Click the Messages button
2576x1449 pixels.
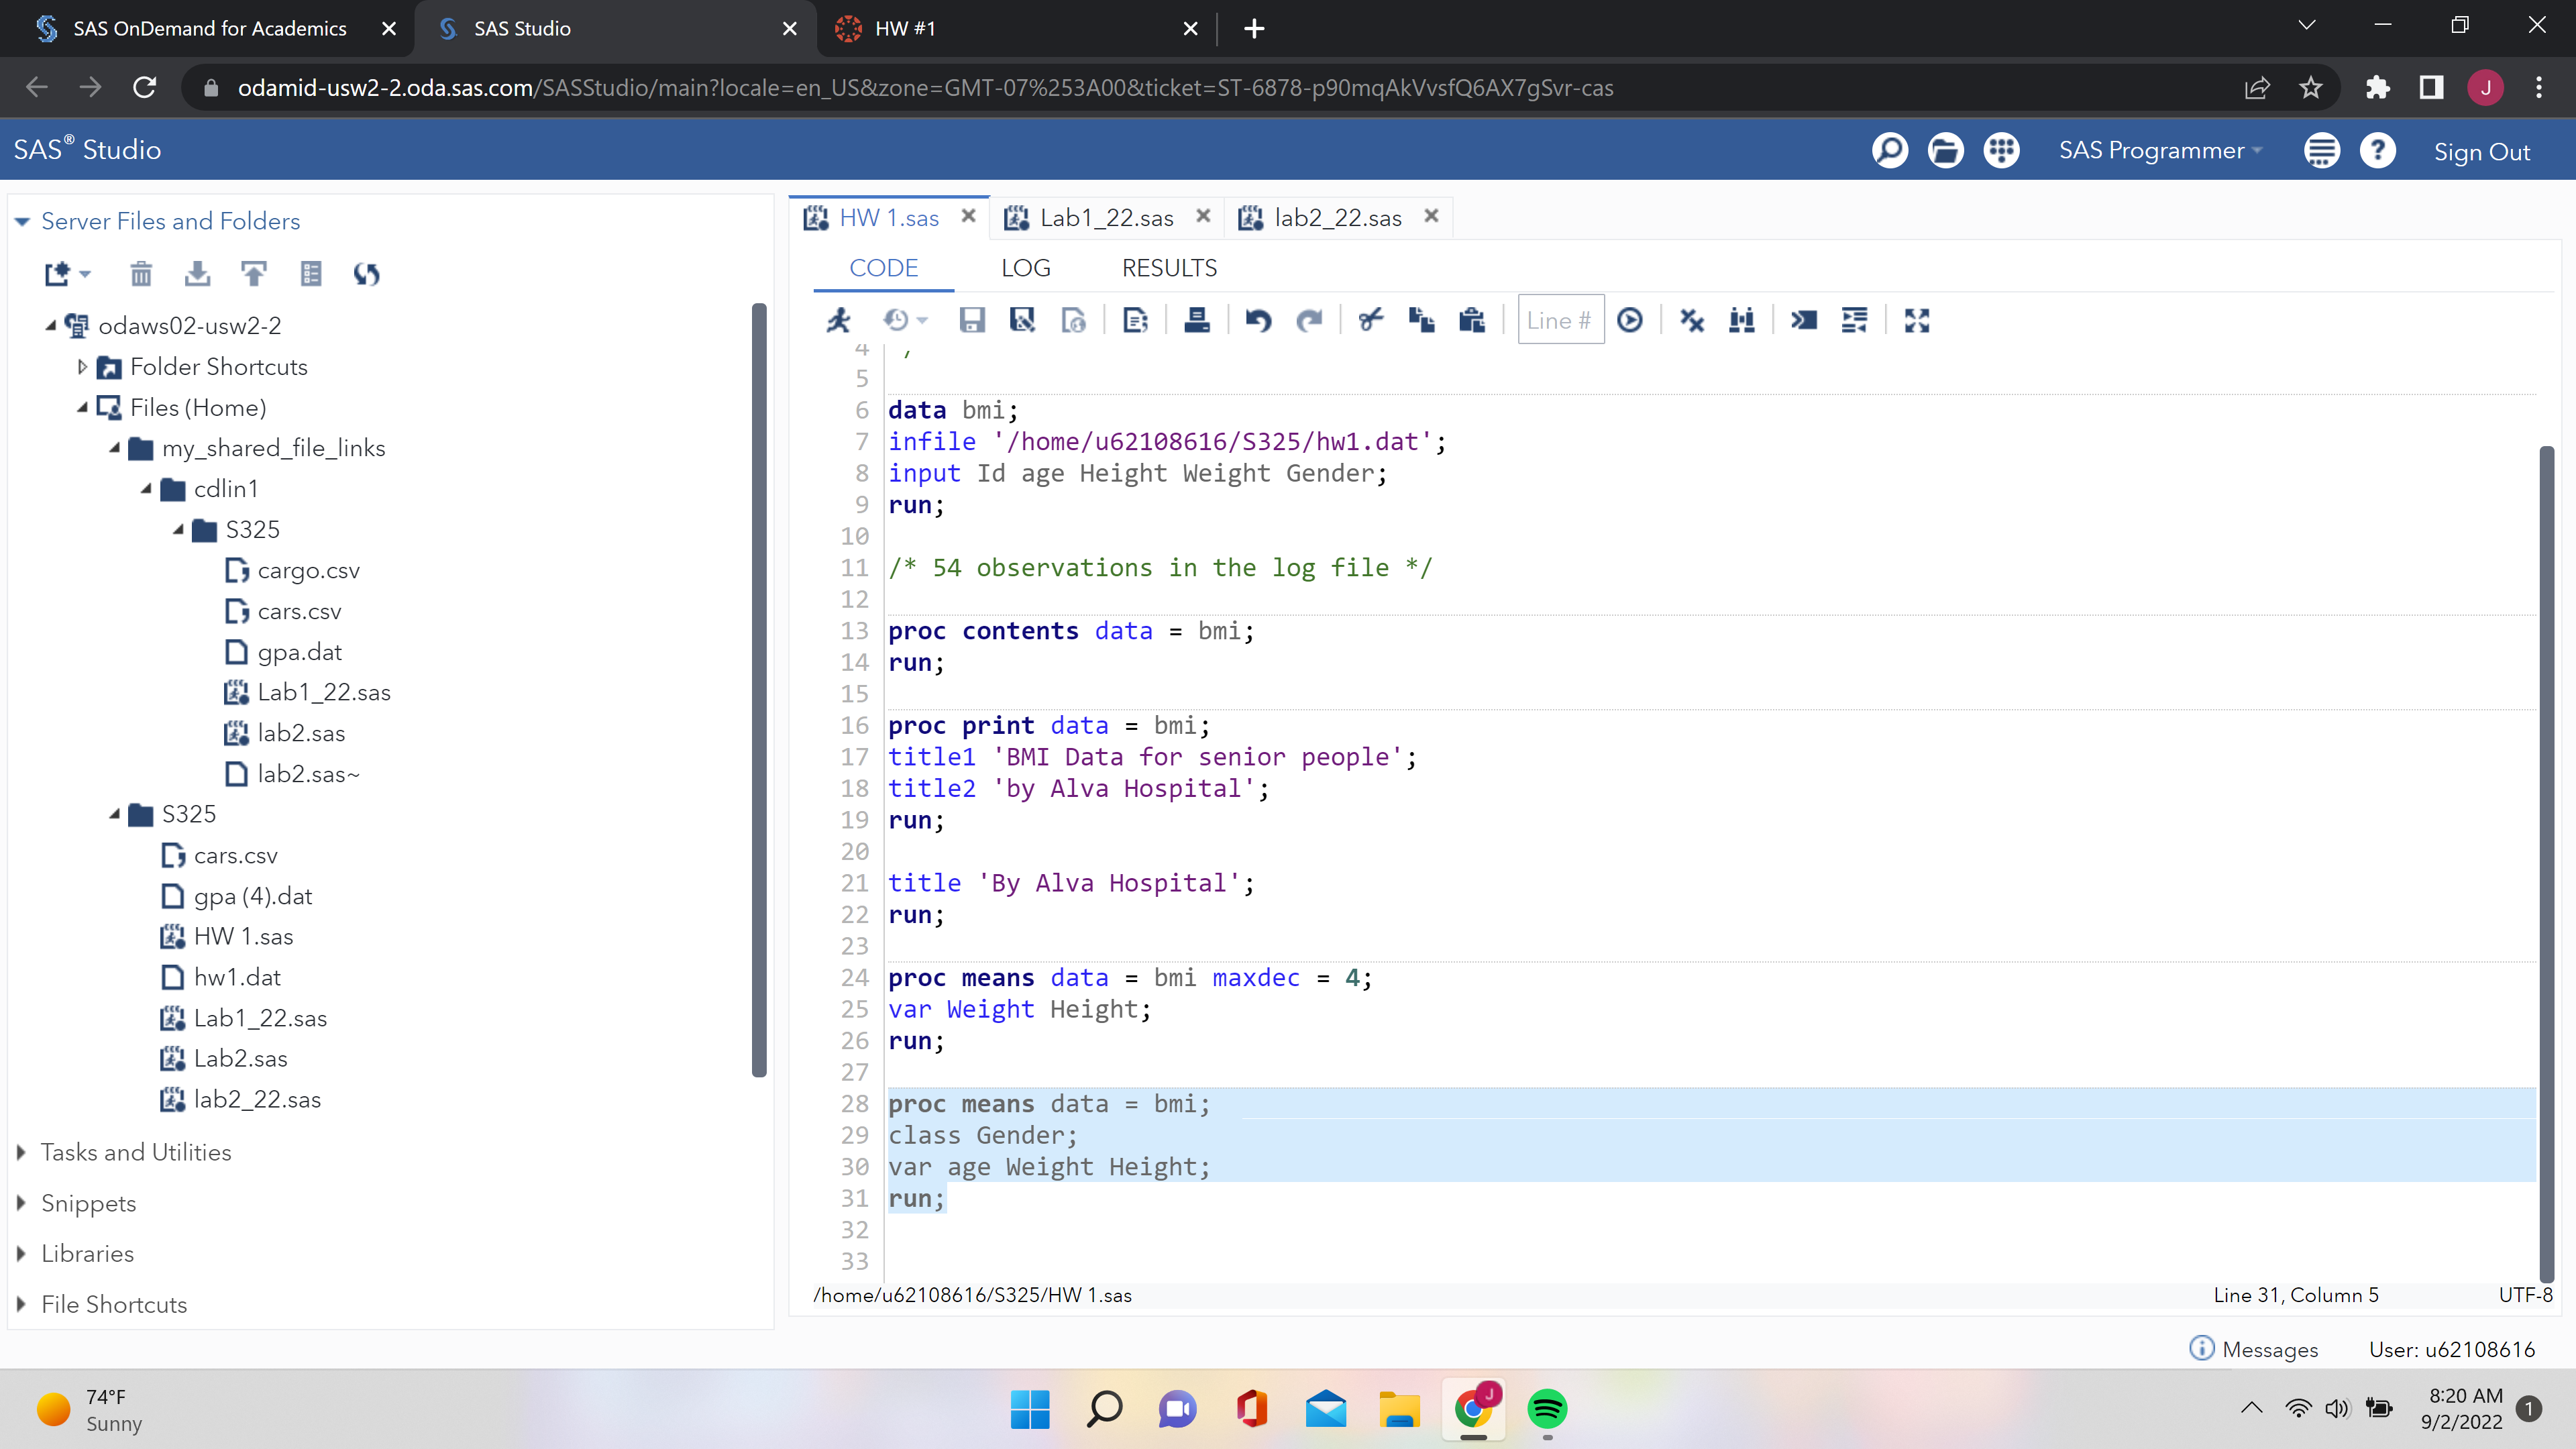[x=2254, y=1349]
